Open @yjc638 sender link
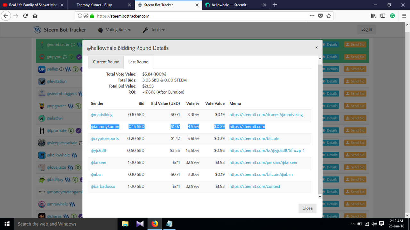This screenshot has width=410, height=230. 98,150
